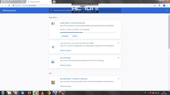Image resolution: width=170 pixels, height=95 pixels.
Task: Open the mac_internet.jpg file link
Action: [x=65, y=58]
